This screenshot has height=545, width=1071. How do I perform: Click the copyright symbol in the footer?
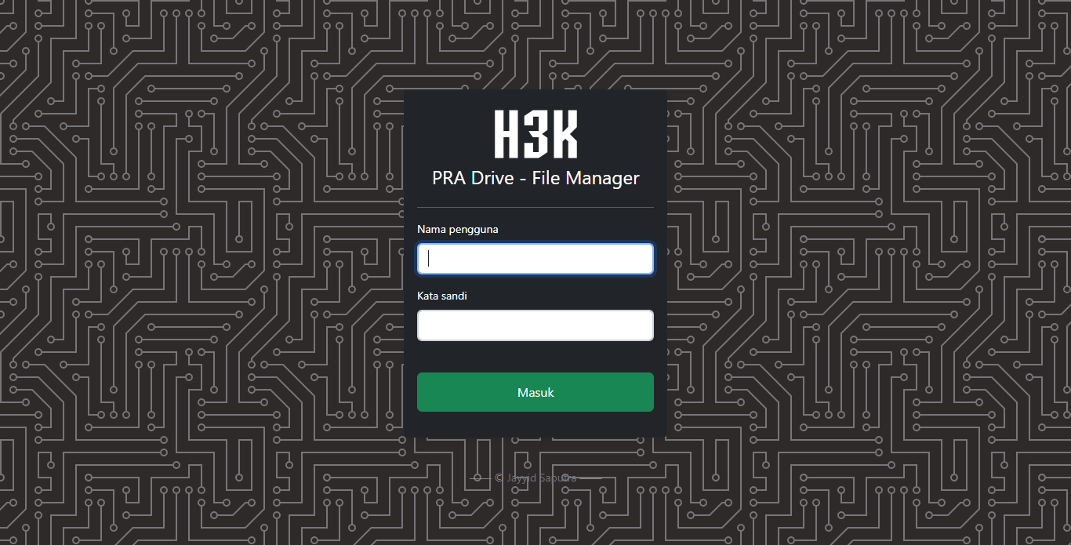pyautogui.click(x=499, y=478)
